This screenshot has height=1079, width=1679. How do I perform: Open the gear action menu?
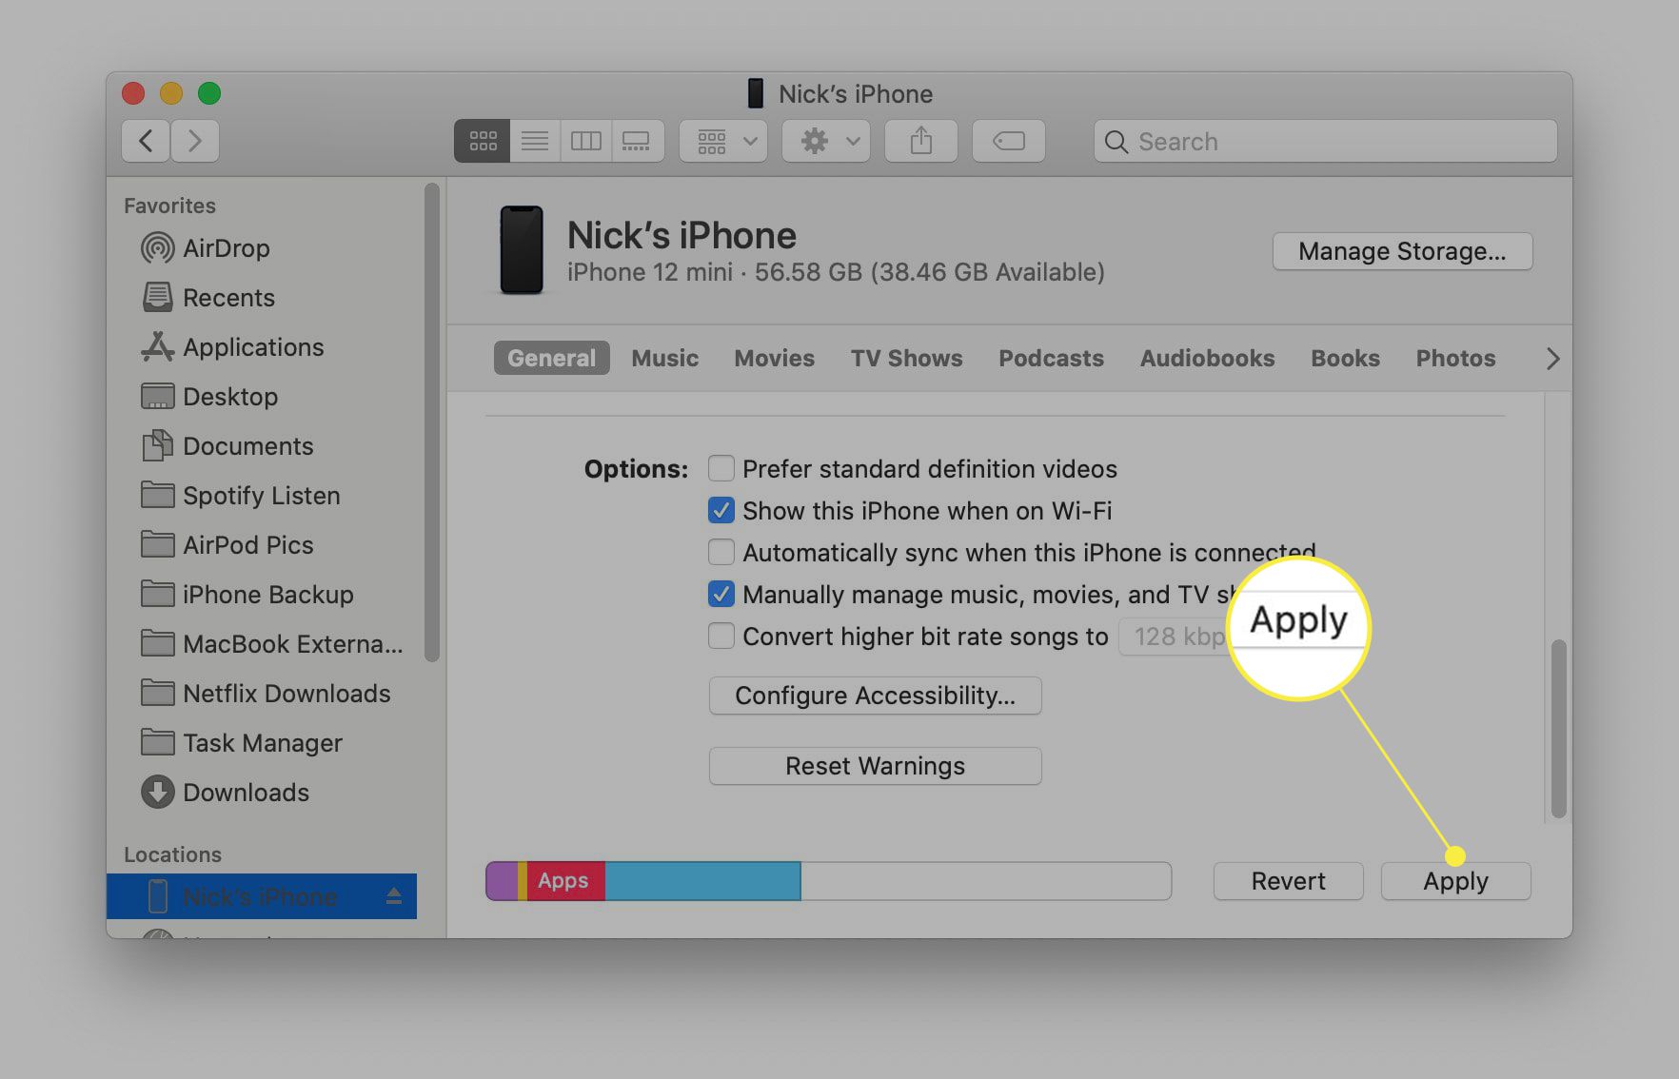click(826, 141)
